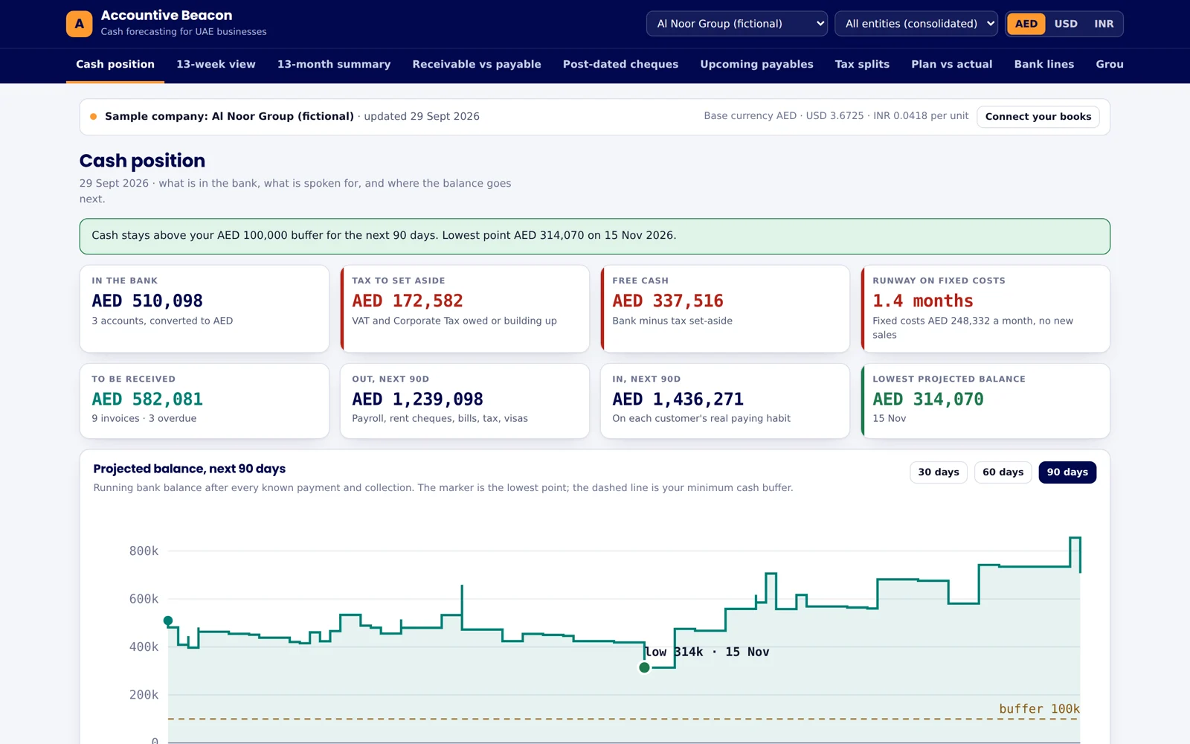
Task: Click the 'Projected balance, next 90 days' heading
Action: click(x=190, y=469)
